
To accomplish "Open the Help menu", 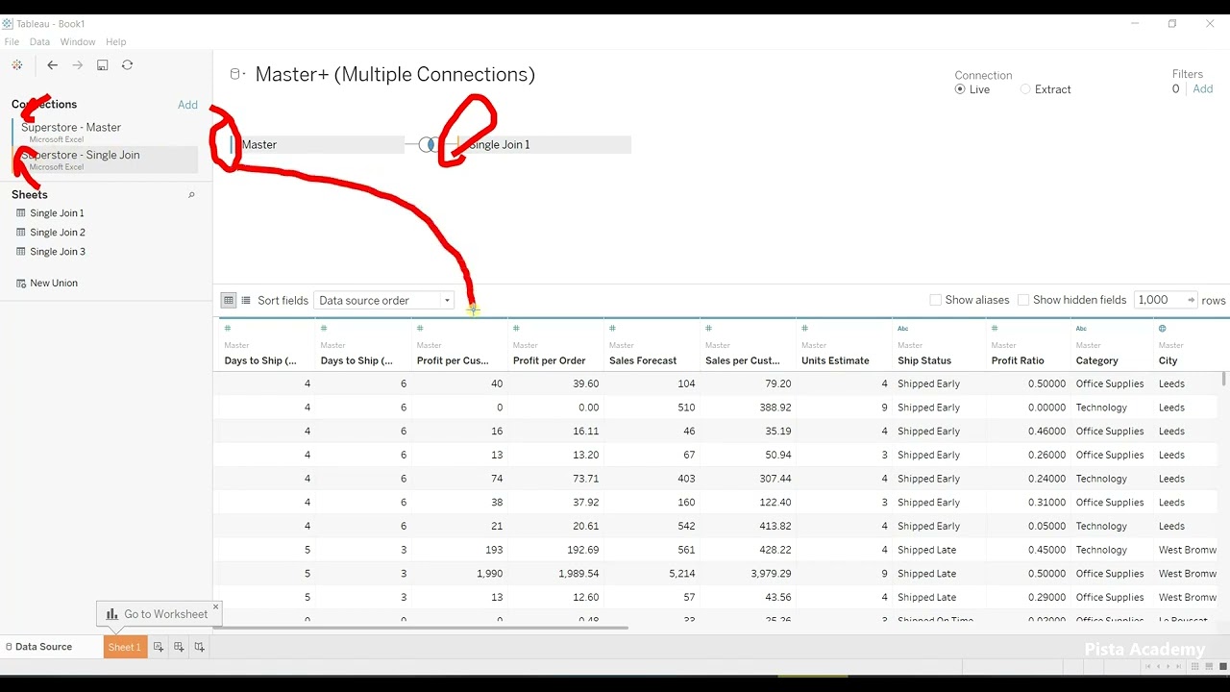I will tap(116, 42).
